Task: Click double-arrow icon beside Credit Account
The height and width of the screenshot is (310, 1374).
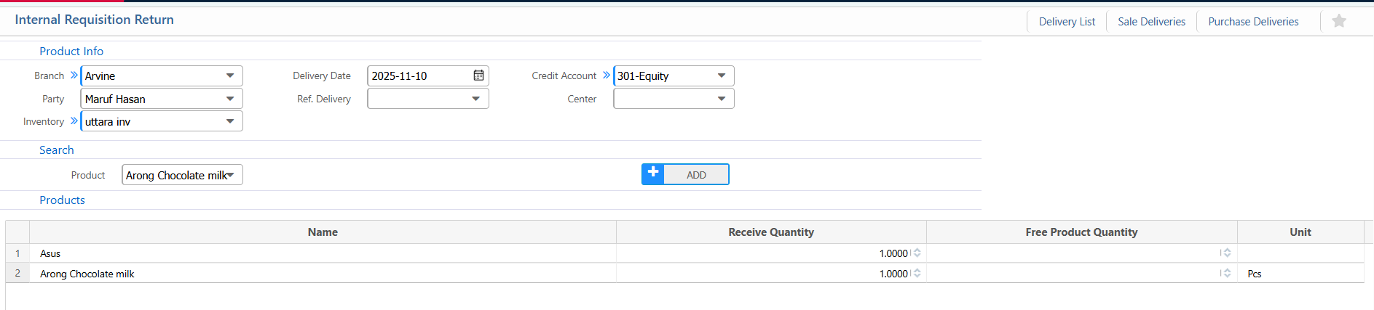Action: [x=606, y=76]
